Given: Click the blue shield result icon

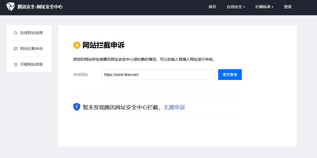Looking at the screenshot, I should [x=76, y=107].
